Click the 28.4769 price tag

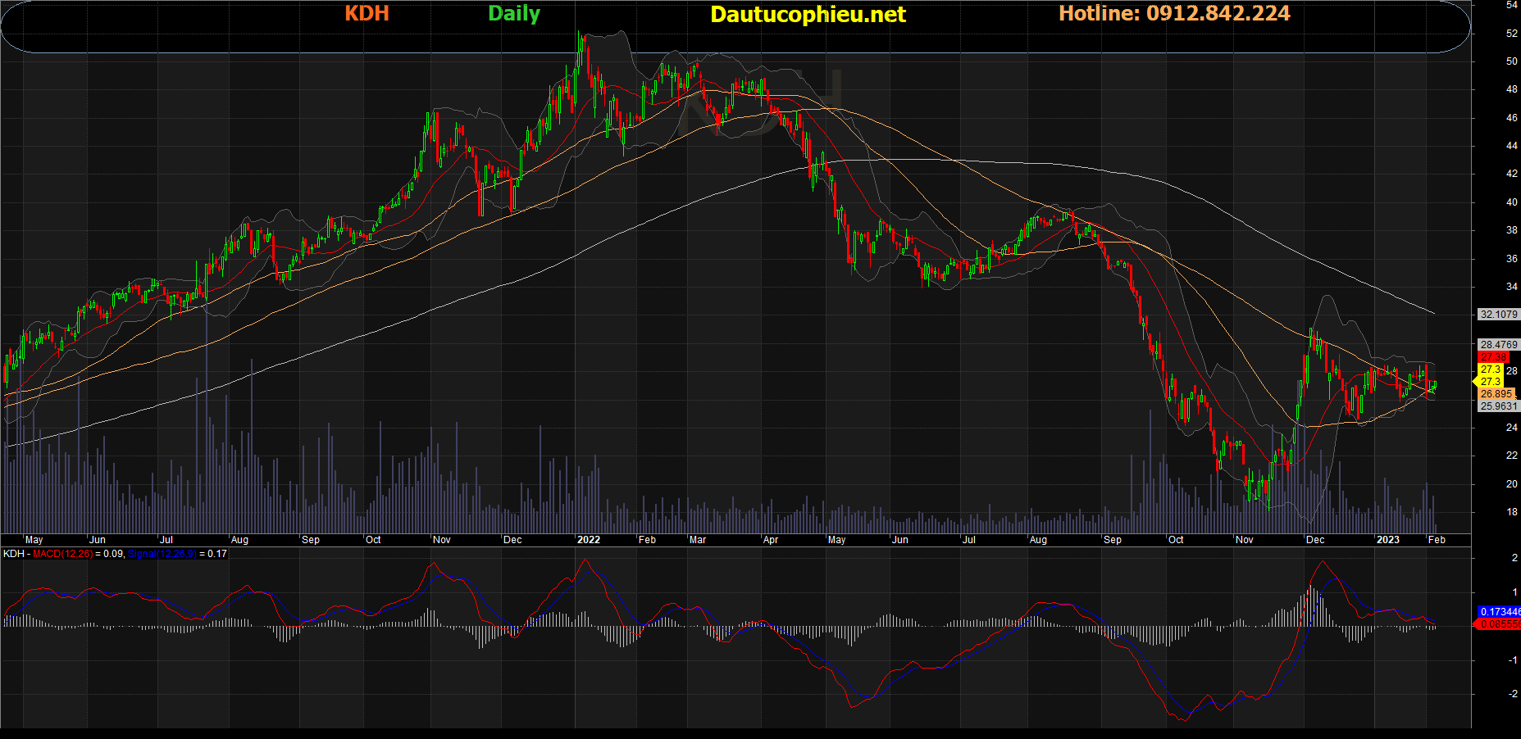pyautogui.click(x=1498, y=345)
